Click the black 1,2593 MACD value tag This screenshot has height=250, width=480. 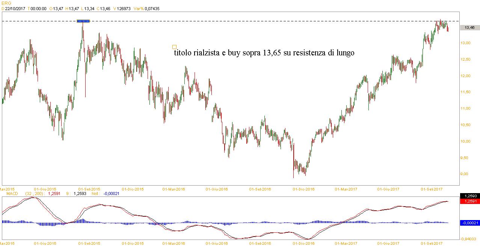[469, 196]
